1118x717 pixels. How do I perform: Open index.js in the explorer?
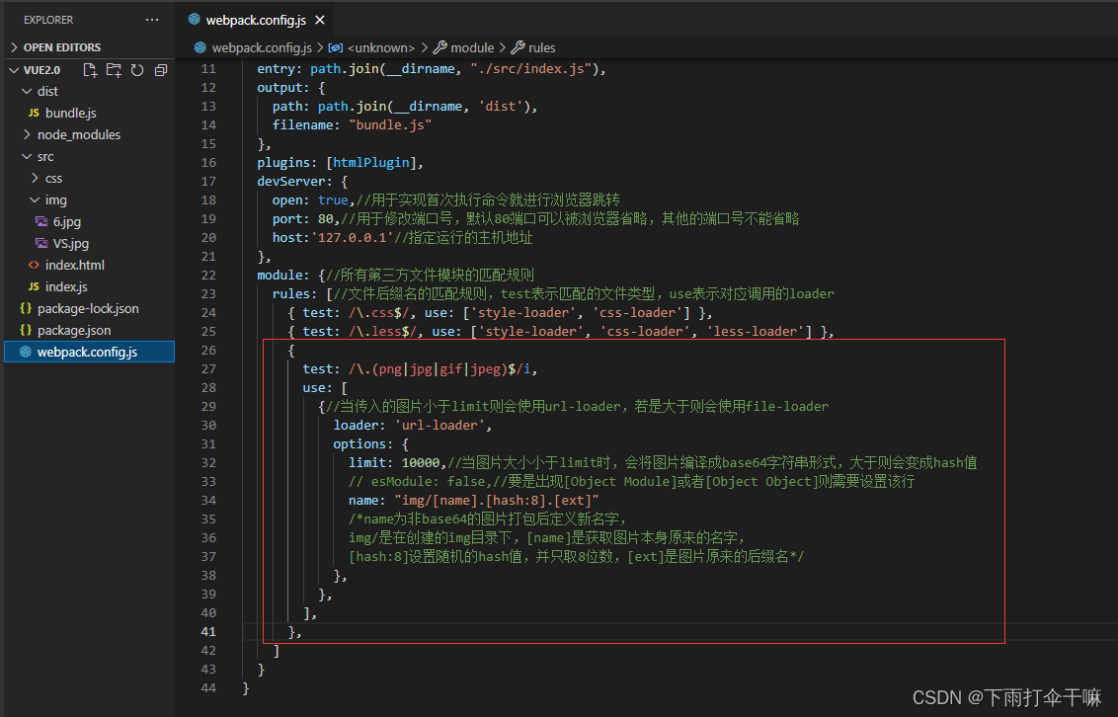pos(66,286)
